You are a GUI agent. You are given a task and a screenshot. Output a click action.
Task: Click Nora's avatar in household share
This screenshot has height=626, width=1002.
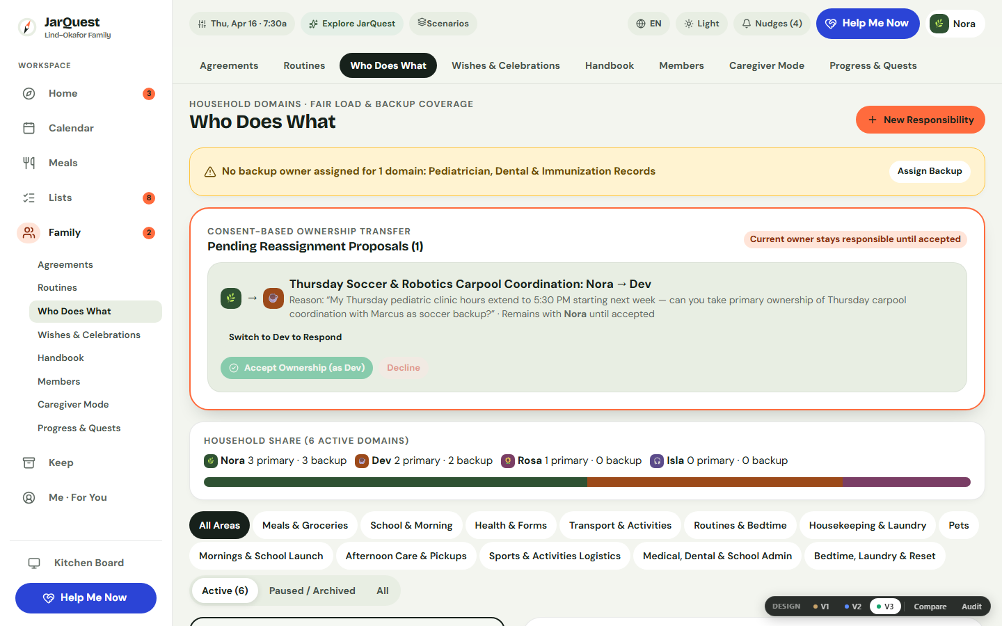click(210, 460)
